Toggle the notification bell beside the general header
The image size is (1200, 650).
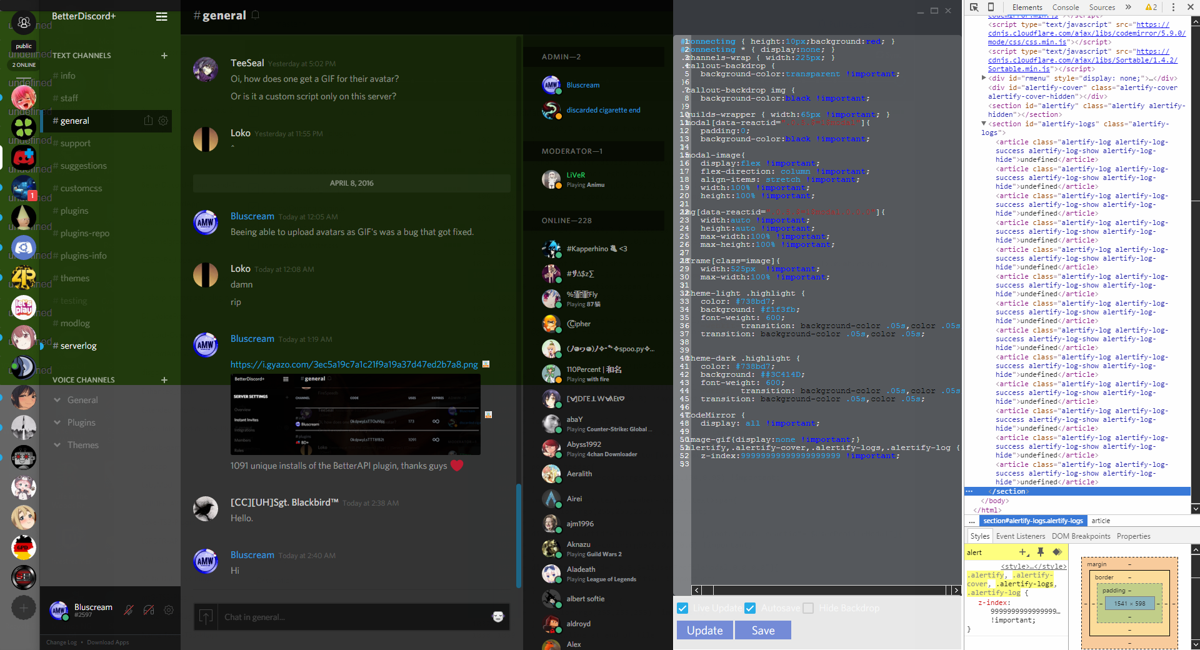(256, 15)
